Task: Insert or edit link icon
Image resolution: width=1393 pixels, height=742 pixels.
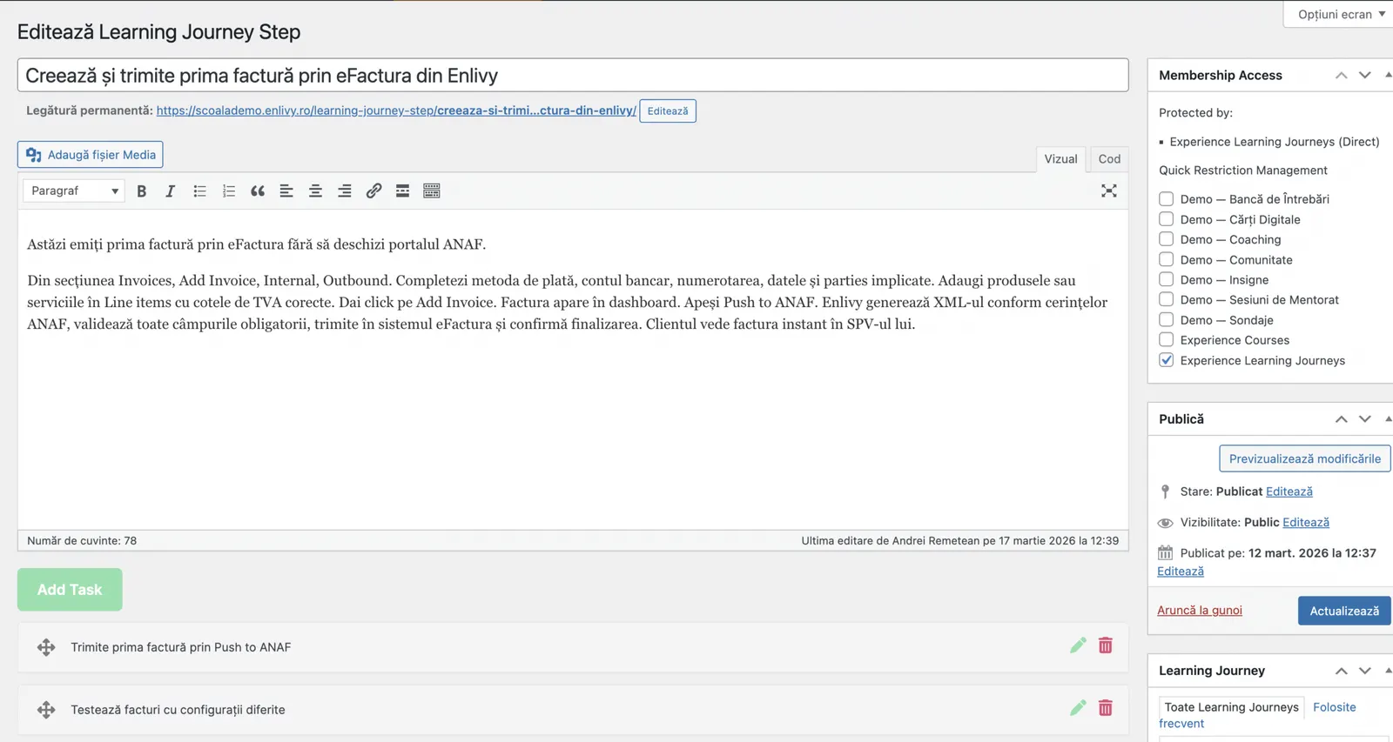Action: pos(373,191)
